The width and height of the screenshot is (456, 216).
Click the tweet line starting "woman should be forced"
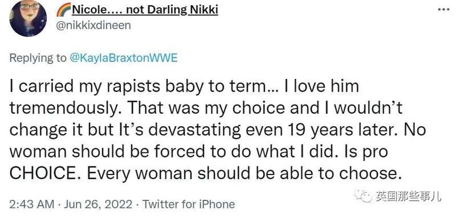point(198,152)
